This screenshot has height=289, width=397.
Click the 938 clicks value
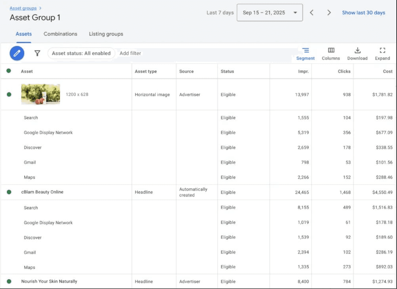tap(346, 95)
